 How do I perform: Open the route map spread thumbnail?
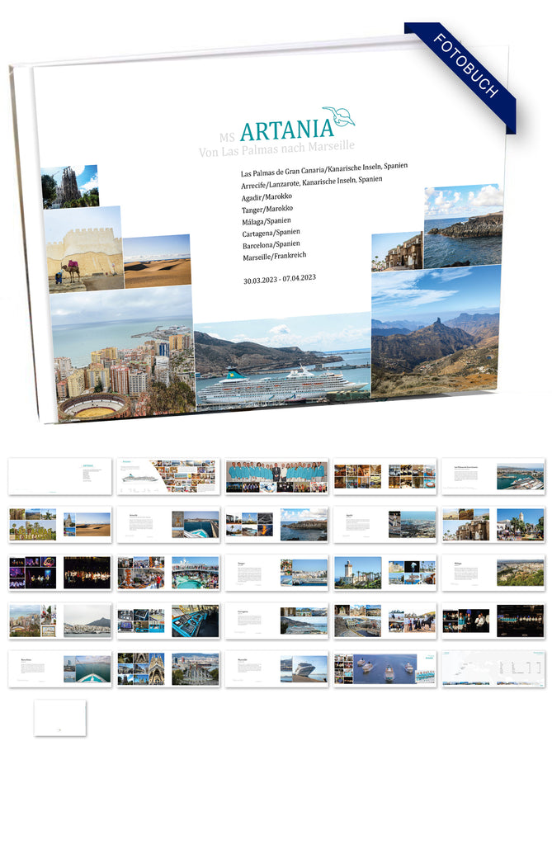click(x=493, y=668)
